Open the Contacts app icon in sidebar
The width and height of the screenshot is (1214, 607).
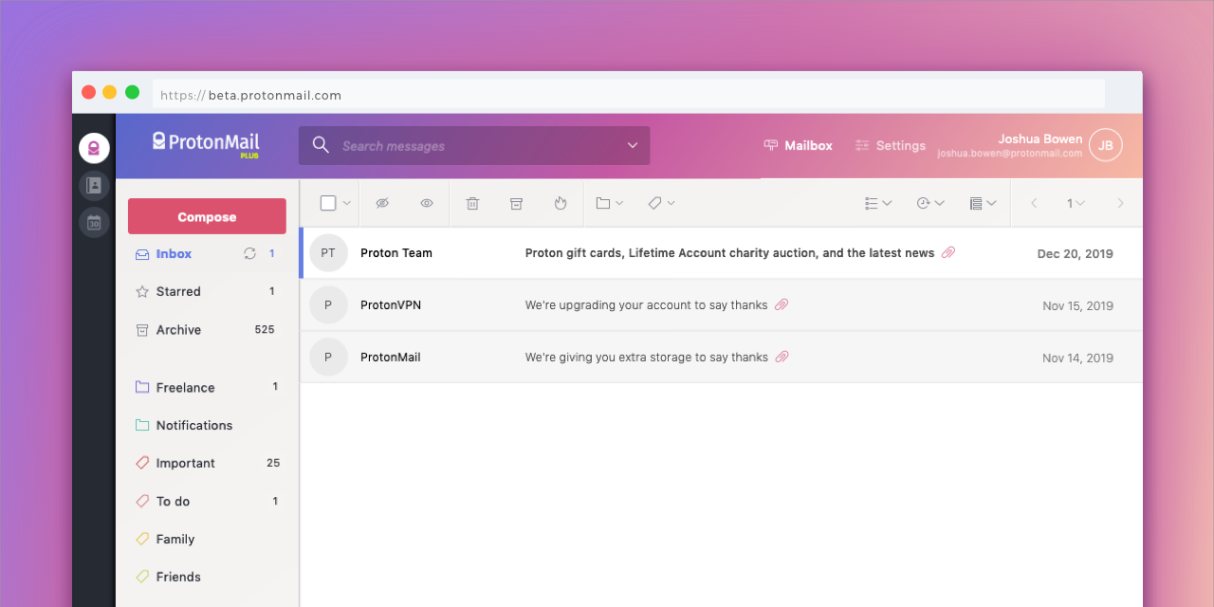tap(94, 186)
